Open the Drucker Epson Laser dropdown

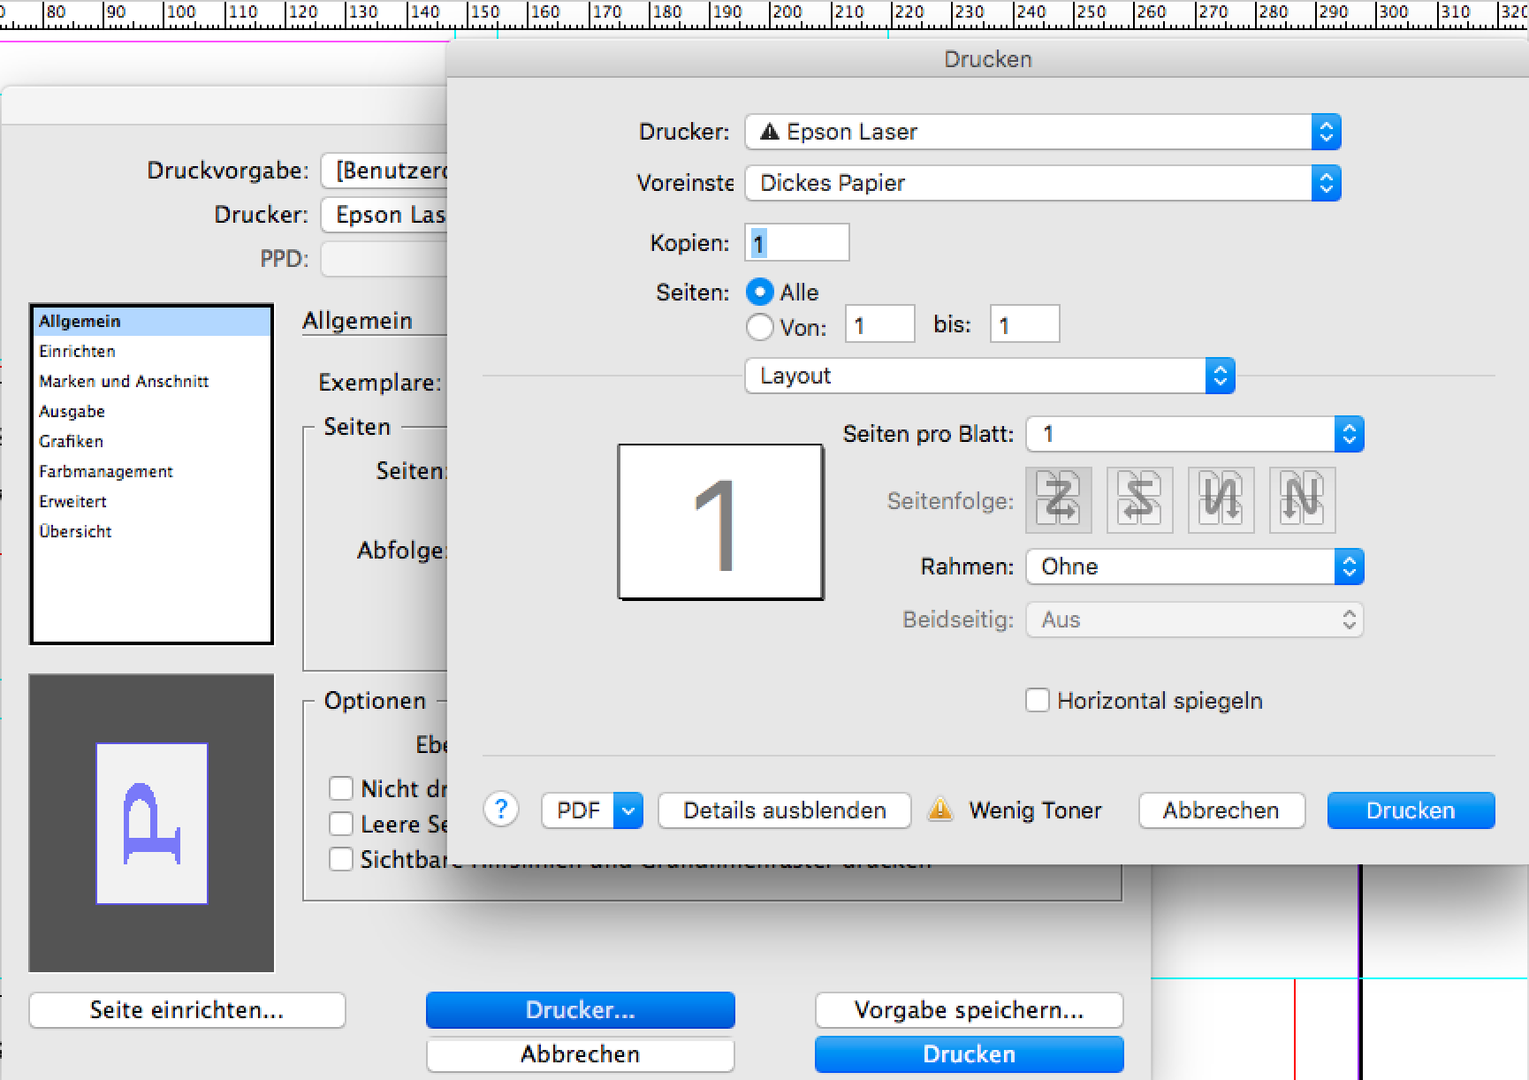point(1043,132)
